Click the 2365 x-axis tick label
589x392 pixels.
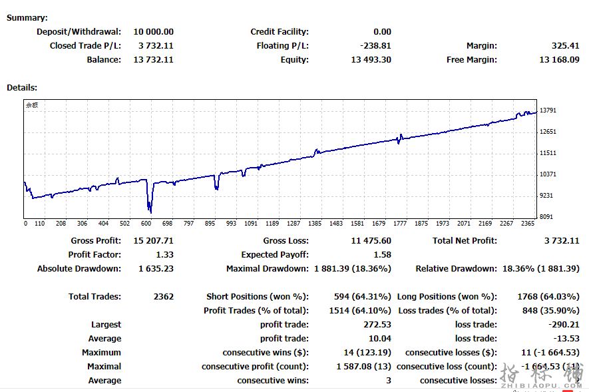coord(527,223)
